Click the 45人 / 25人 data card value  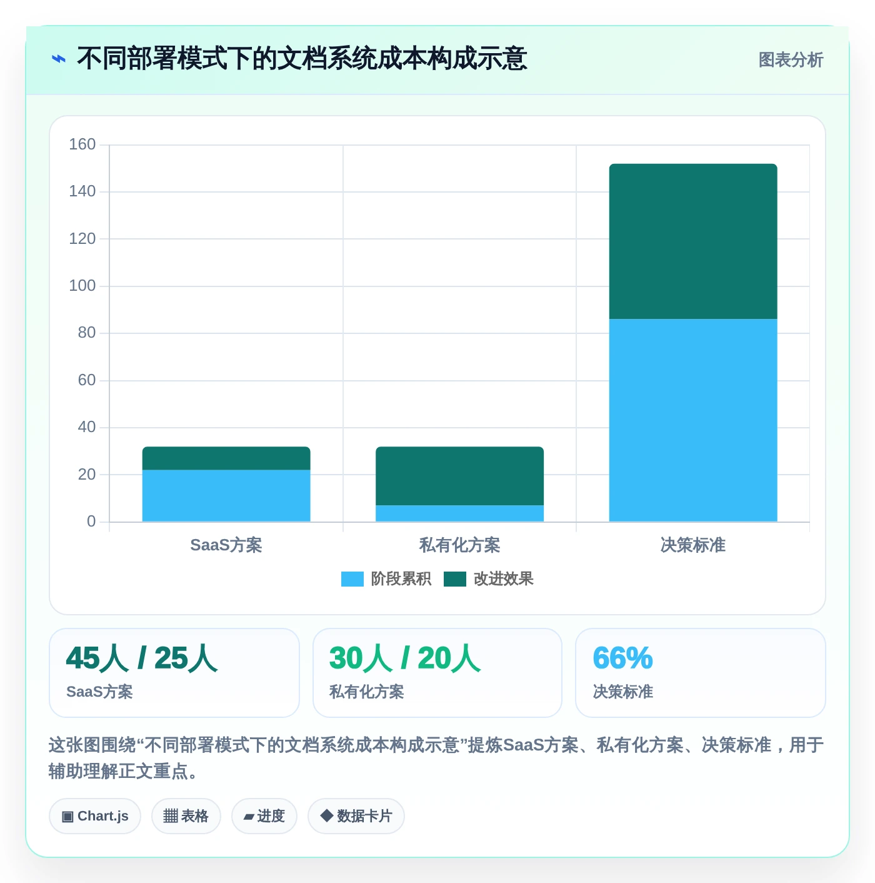pyautogui.click(x=142, y=658)
